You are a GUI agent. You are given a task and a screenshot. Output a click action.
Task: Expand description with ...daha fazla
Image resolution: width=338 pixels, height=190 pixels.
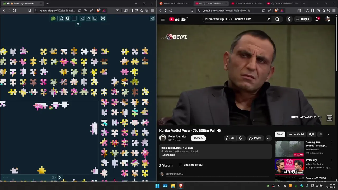[168, 155]
